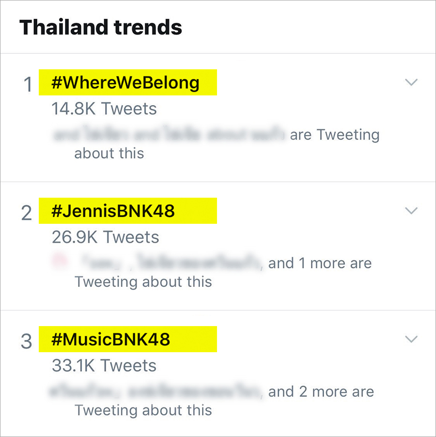The image size is (436, 437).
Task: Click rank number 3 in the trends list
Action: pos(27,342)
